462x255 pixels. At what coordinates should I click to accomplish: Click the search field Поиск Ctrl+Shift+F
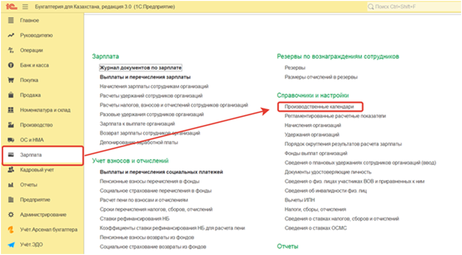pos(411,8)
